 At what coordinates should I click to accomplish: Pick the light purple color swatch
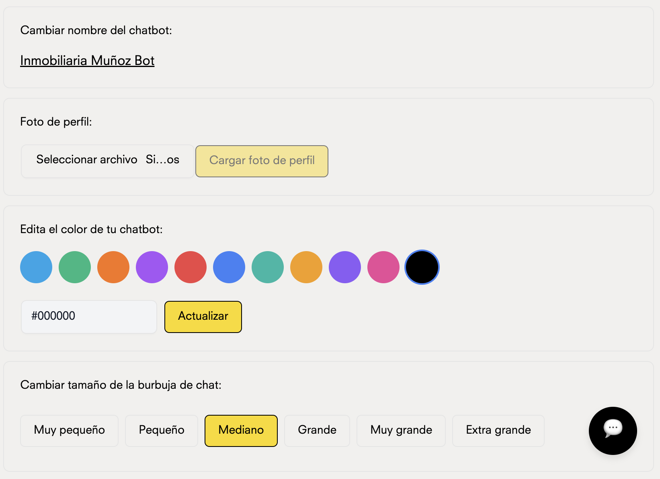click(x=152, y=267)
